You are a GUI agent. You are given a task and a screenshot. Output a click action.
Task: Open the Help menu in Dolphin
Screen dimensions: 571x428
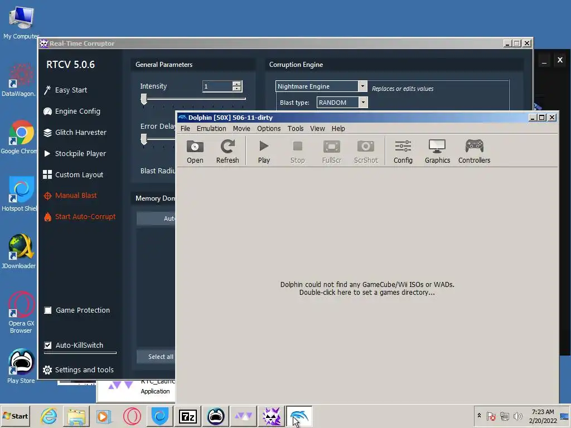[338, 129]
